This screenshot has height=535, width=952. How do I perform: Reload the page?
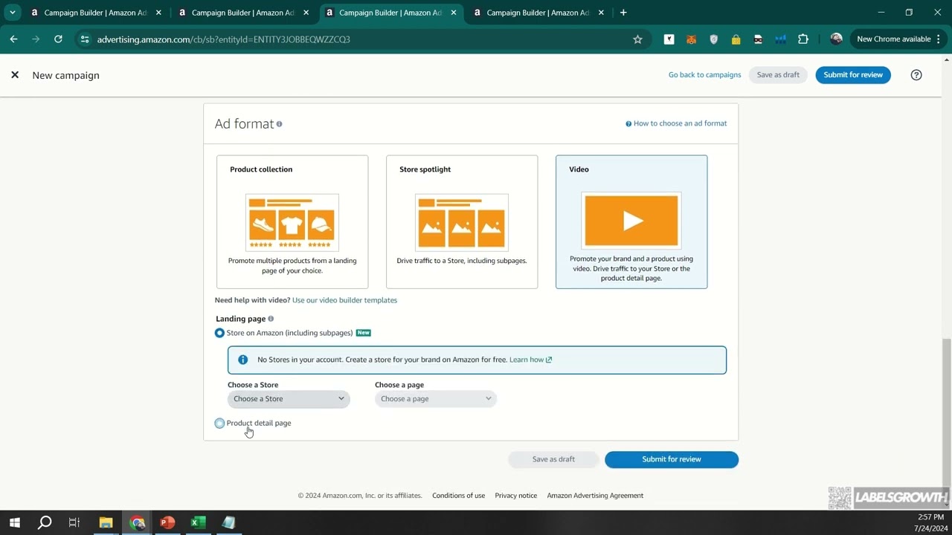[58, 39]
